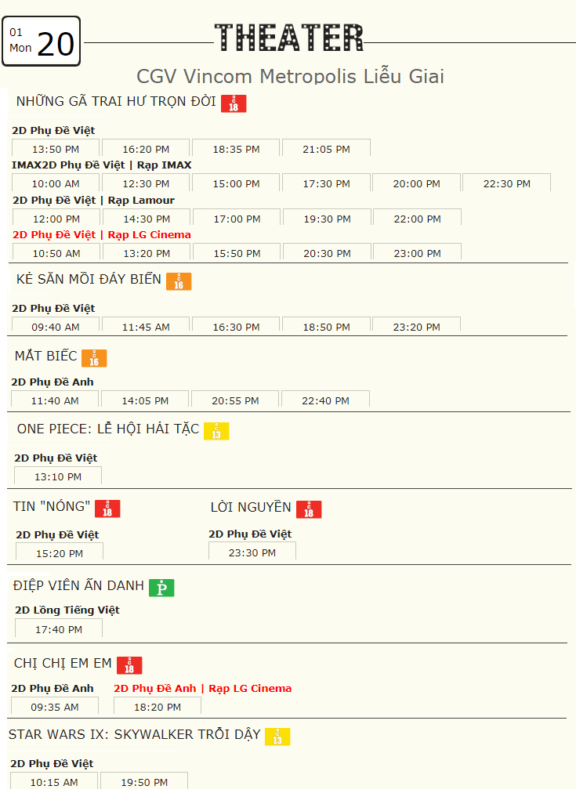This screenshot has width=576, height=793.
Task: Choose the 13:50 PM 2D Phụ Đề Việt showtime
Action: pyautogui.click(x=56, y=149)
